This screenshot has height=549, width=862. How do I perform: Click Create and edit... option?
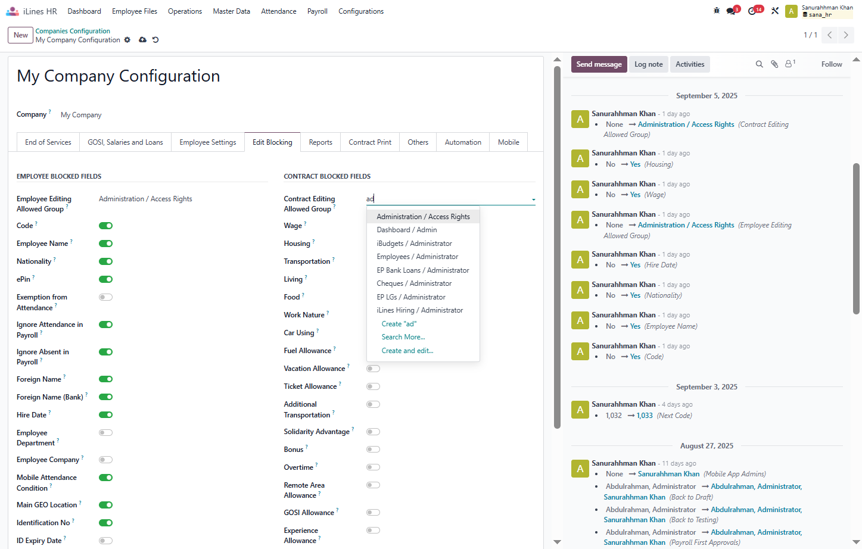(407, 351)
